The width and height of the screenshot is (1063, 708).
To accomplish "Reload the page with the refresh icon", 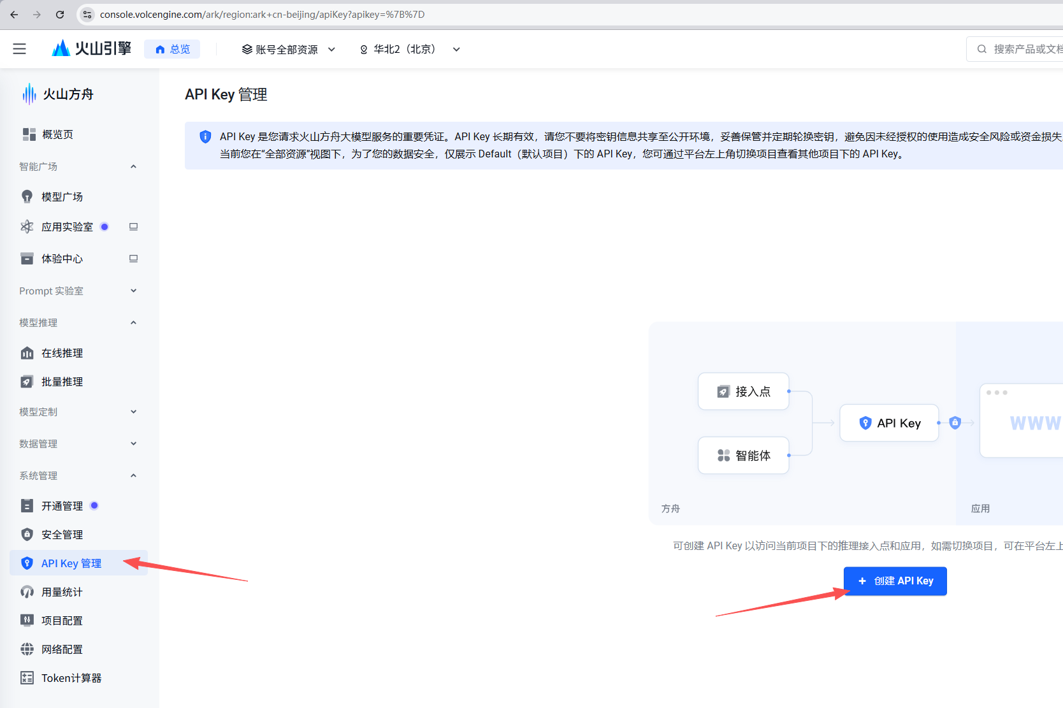I will coord(60,15).
